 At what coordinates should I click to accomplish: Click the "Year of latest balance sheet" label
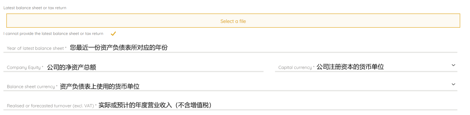point(35,48)
